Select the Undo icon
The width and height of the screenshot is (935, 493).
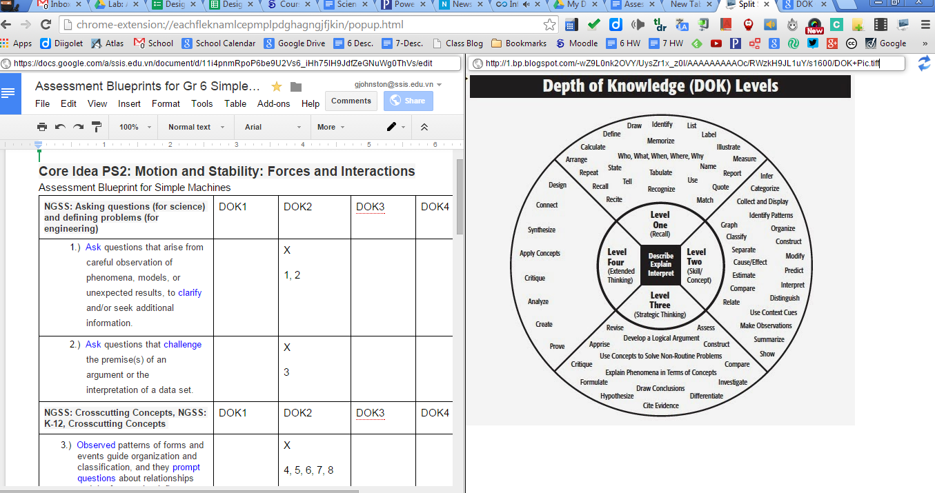[60, 127]
